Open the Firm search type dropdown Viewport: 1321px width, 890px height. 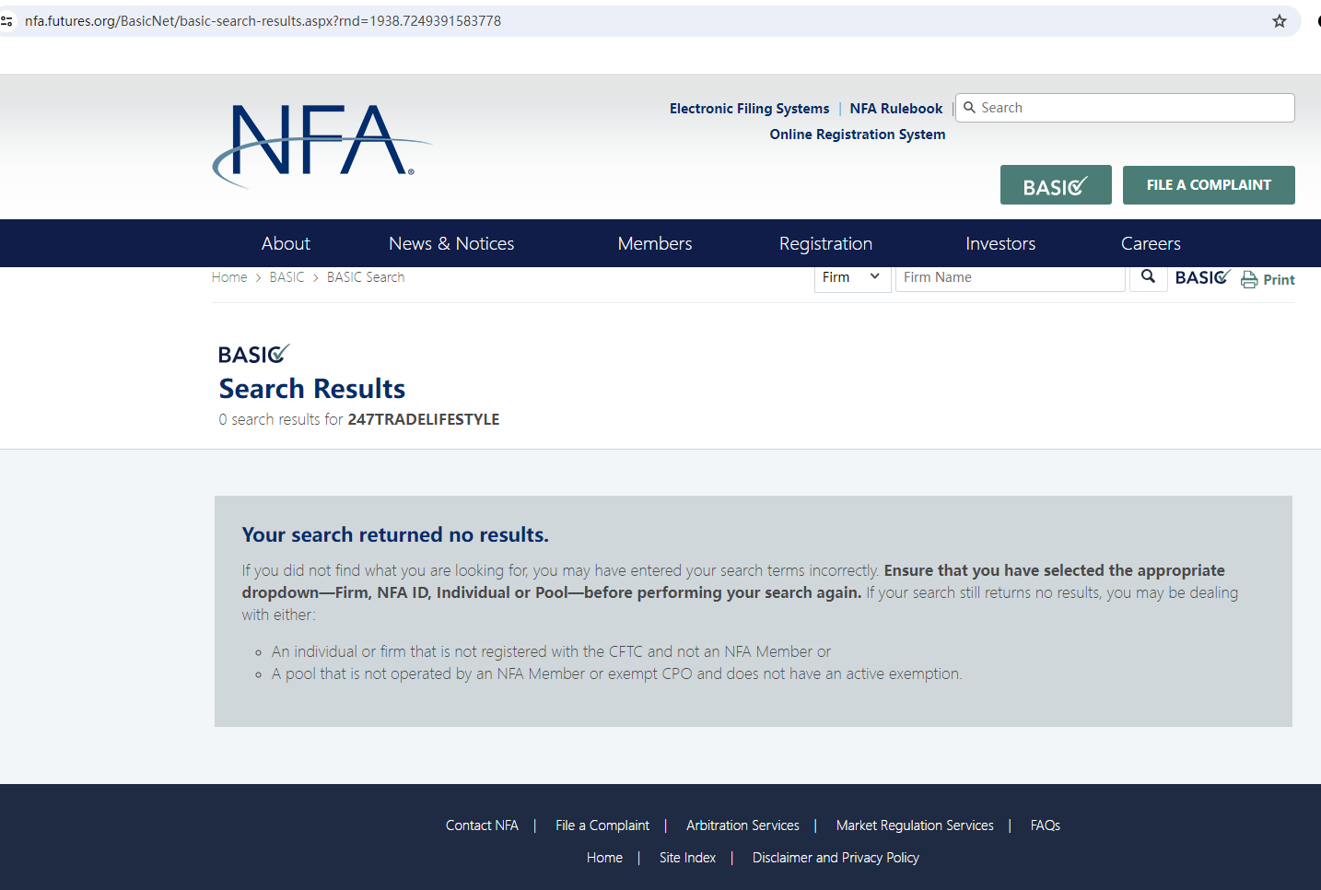click(x=851, y=277)
